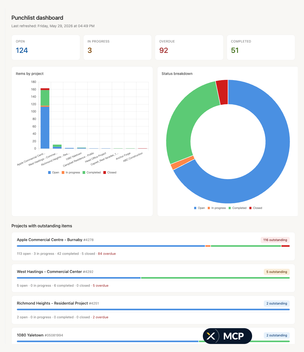Click project number #4278
Image resolution: width=304 pixels, height=352 pixels.
pyautogui.click(x=88, y=240)
